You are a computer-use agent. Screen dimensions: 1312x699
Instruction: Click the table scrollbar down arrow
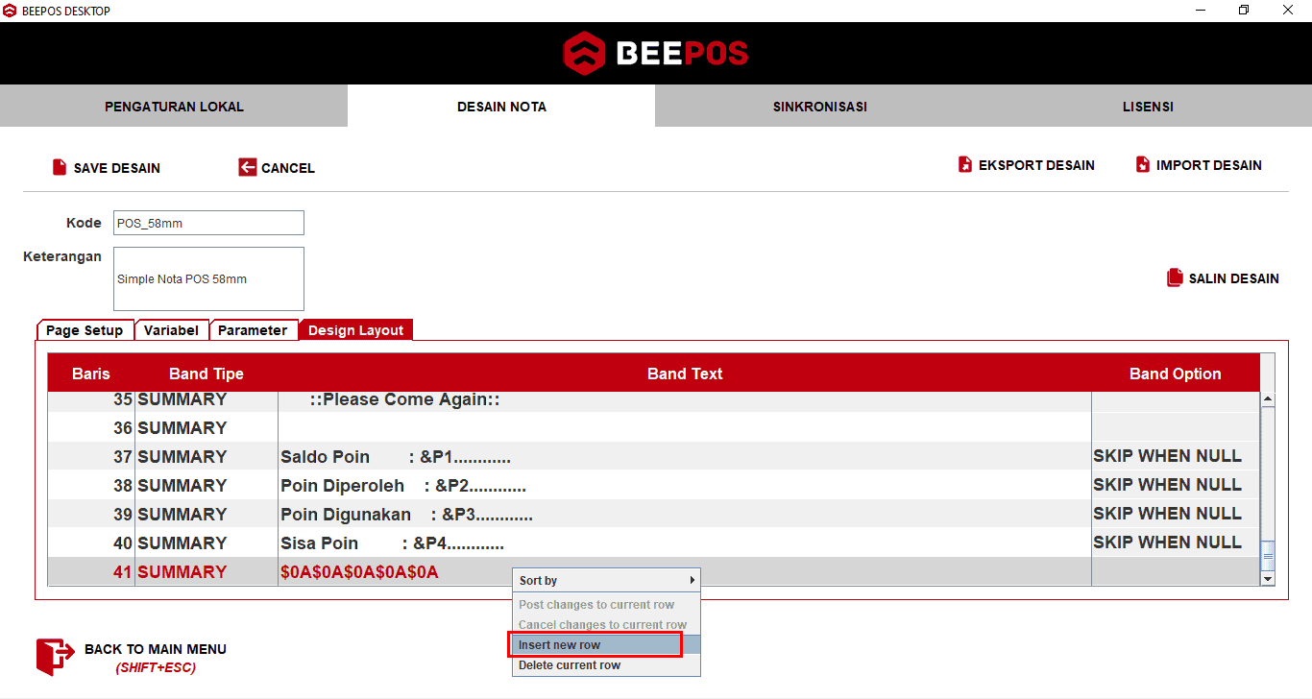click(1268, 579)
